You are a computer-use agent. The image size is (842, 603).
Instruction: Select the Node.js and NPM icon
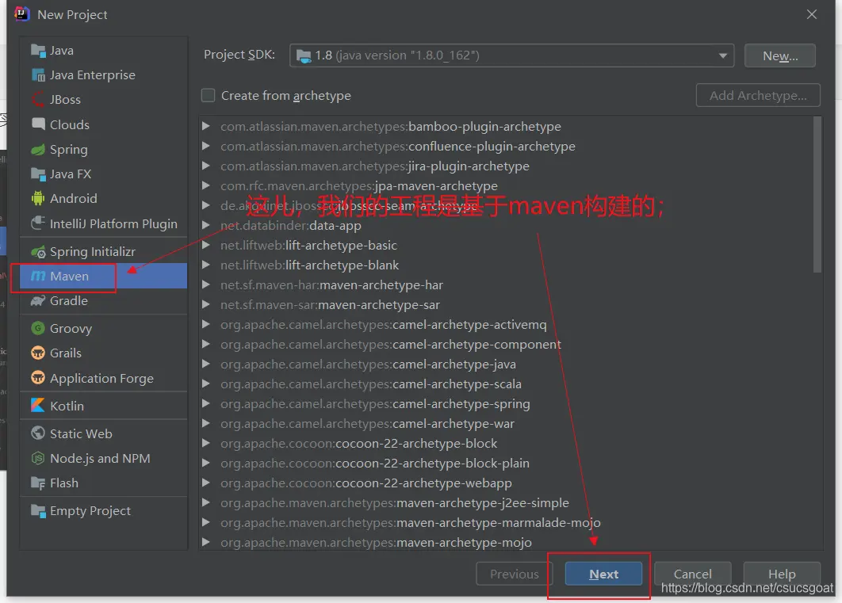[x=37, y=459]
